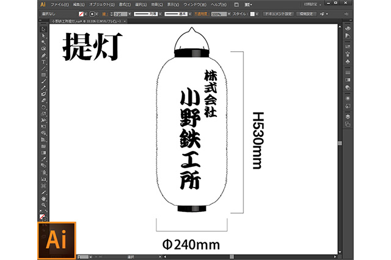Choose the Magic Wand tool

[x=43, y=42]
